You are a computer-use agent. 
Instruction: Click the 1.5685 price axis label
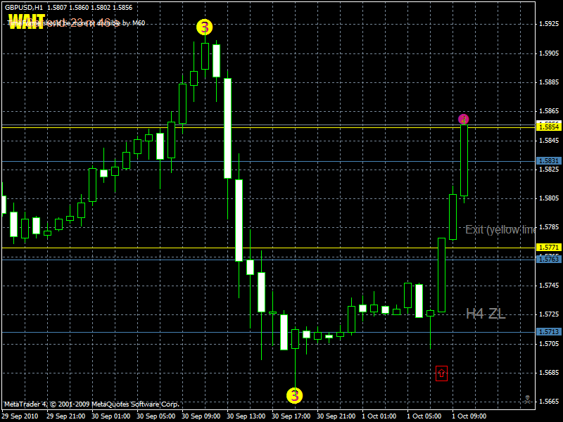click(549, 373)
